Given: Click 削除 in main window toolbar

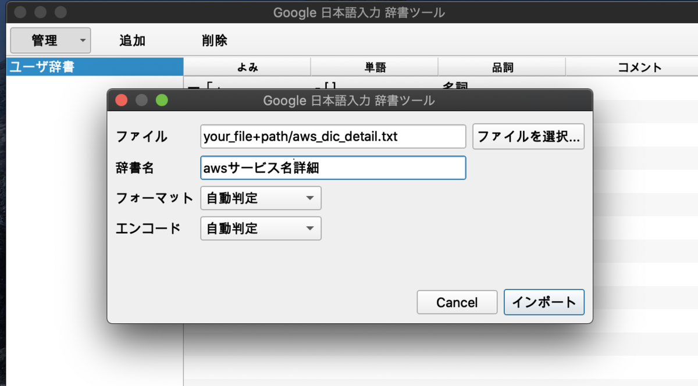Looking at the screenshot, I should [215, 41].
